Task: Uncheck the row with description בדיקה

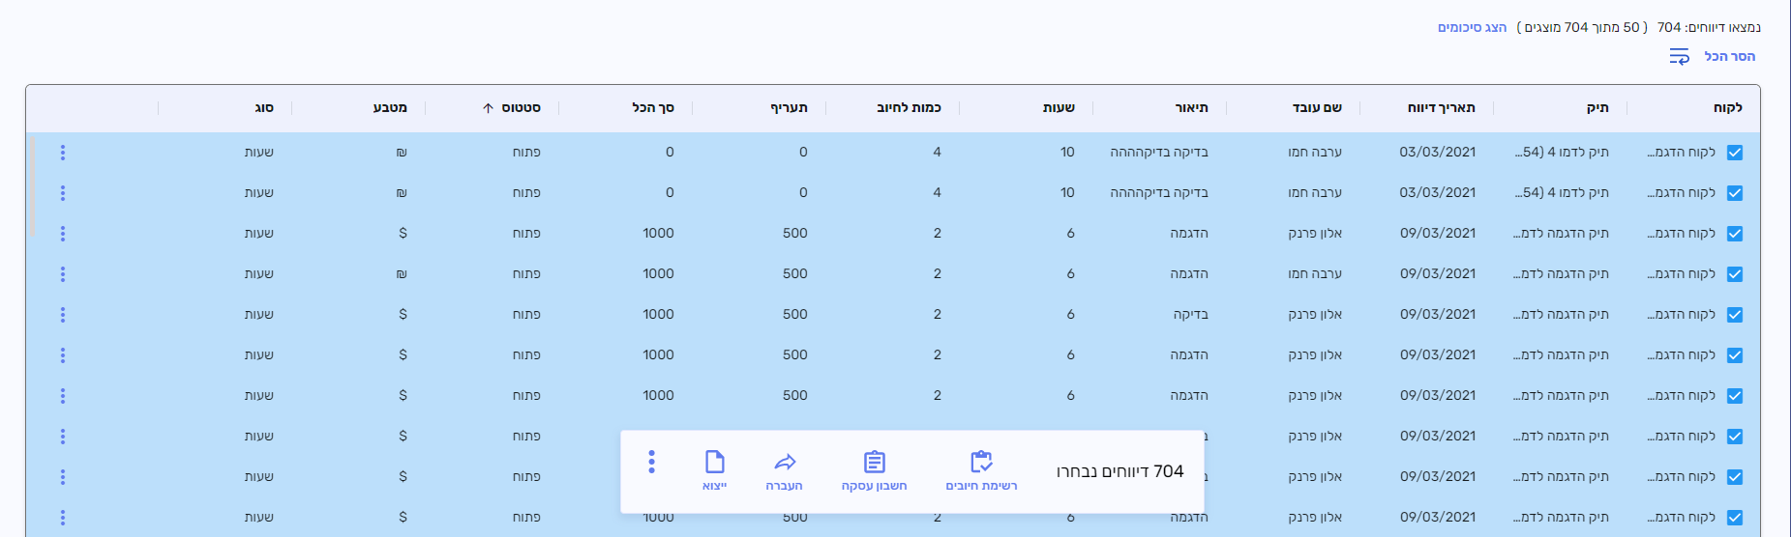Action: 1734,315
